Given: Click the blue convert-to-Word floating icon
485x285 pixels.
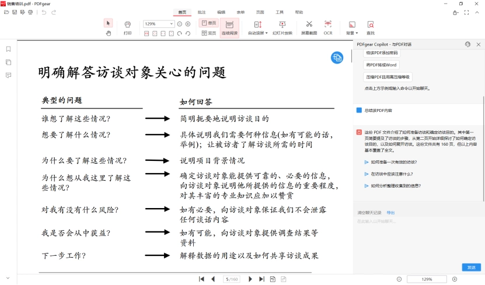Looking at the screenshot, I should (x=337, y=58).
